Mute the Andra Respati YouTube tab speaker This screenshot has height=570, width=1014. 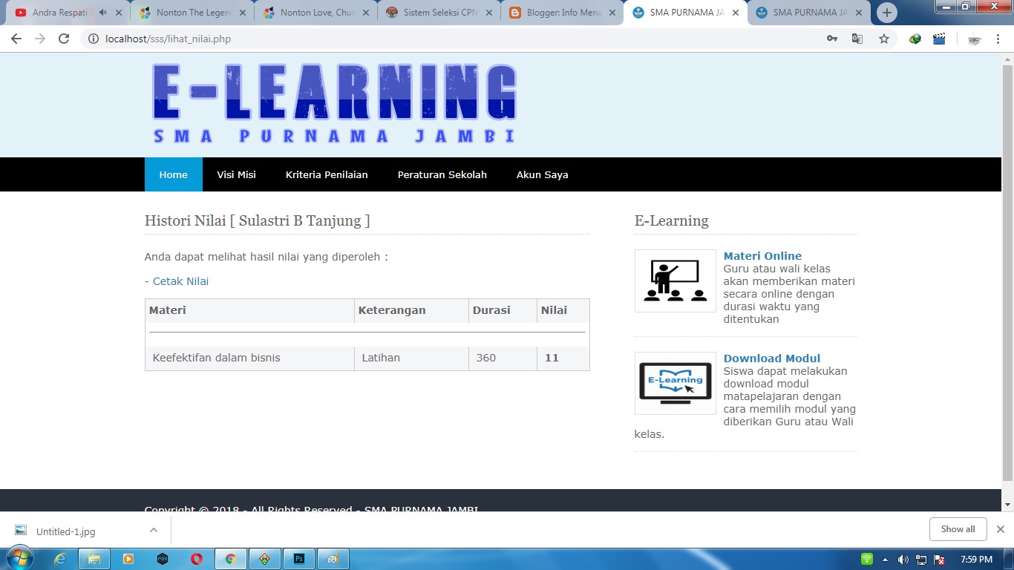[101, 12]
